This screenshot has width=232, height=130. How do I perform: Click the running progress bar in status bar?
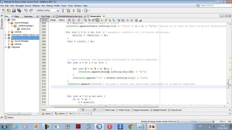(x=195, y=122)
